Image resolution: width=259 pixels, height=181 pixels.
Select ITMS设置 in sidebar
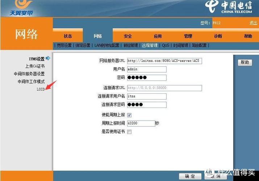(x=37, y=59)
